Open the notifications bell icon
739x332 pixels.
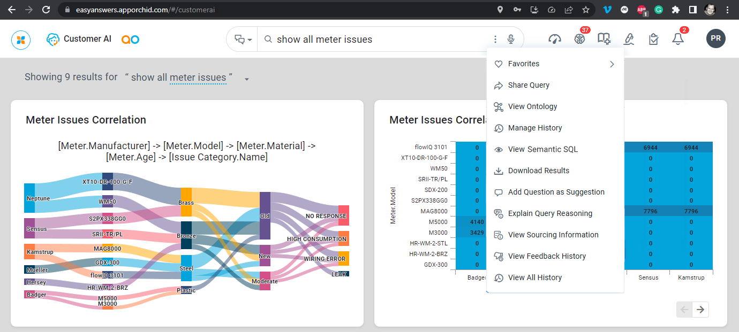pos(678,39)
